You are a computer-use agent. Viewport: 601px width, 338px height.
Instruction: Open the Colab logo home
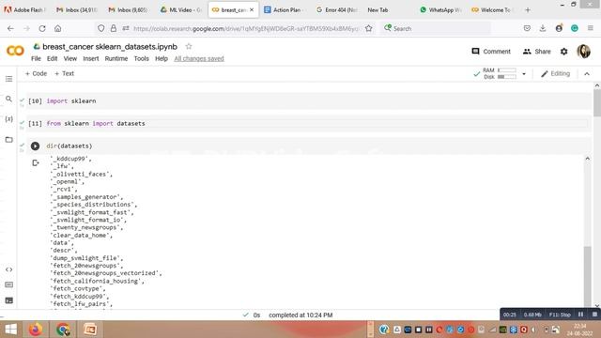pos(15,51)
